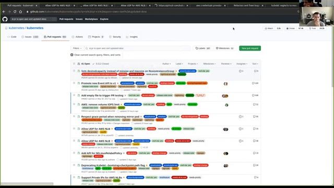The height and width of the screenshot is (188, 334).
Task: Click the comments icon on AWS remove volume IOPS row
Action: point(254,104)
